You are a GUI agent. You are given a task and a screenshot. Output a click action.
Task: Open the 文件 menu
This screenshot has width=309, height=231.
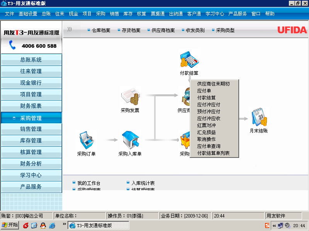9,14
